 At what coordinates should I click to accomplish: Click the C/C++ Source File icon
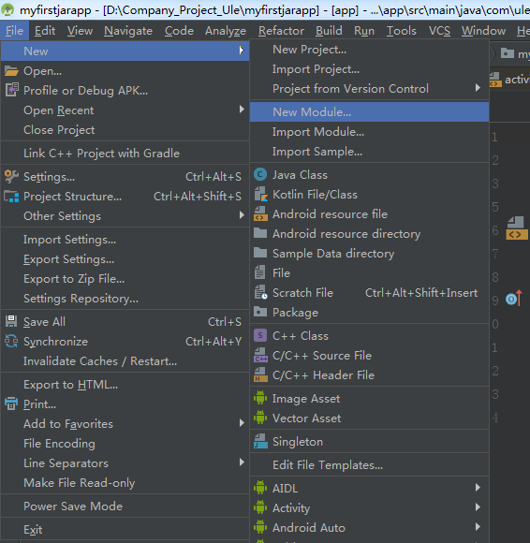260,355
